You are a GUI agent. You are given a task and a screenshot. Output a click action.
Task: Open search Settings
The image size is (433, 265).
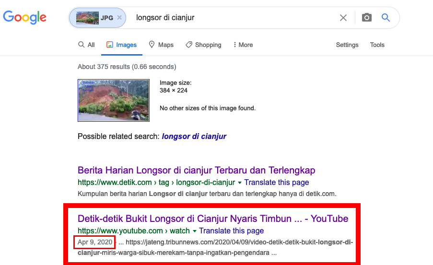tap(347, 45)
